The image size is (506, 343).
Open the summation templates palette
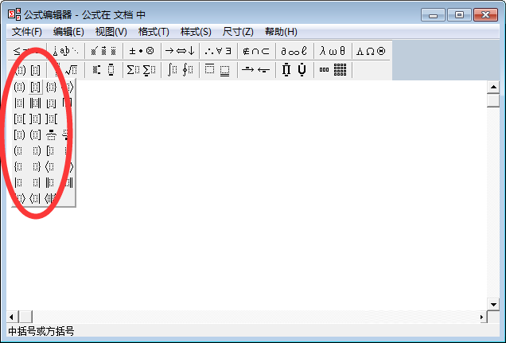click(142, 70)
